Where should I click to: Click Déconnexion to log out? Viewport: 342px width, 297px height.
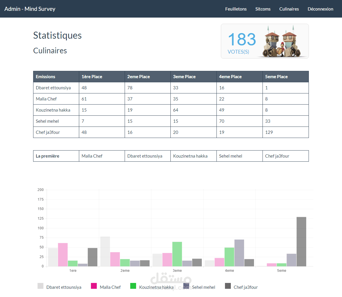[x=320, y=9]
